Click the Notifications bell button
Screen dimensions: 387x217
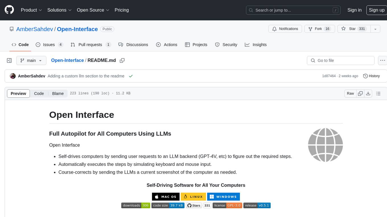point(285,29)
